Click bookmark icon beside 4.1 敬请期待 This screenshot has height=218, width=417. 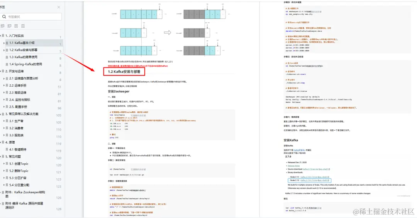(7, 149)
